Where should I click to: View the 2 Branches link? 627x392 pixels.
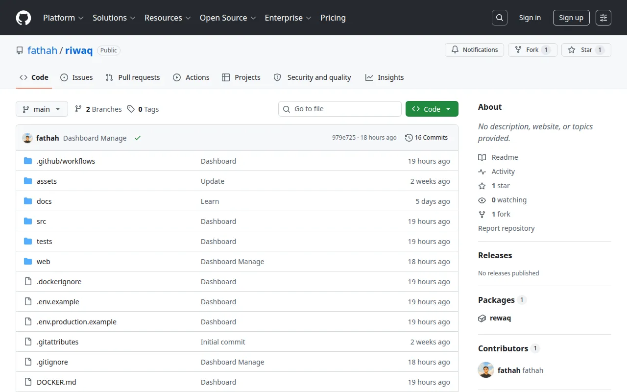[98, 109]
